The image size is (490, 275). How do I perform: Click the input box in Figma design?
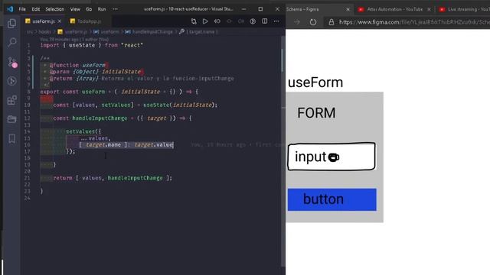332,156
